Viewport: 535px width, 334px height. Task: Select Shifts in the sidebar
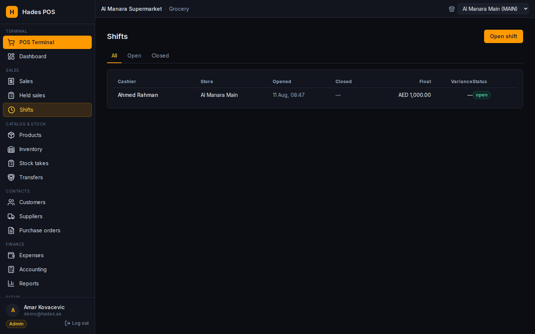(47, 110)
